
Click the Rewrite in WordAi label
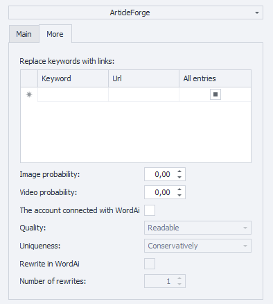coord(49,264)
